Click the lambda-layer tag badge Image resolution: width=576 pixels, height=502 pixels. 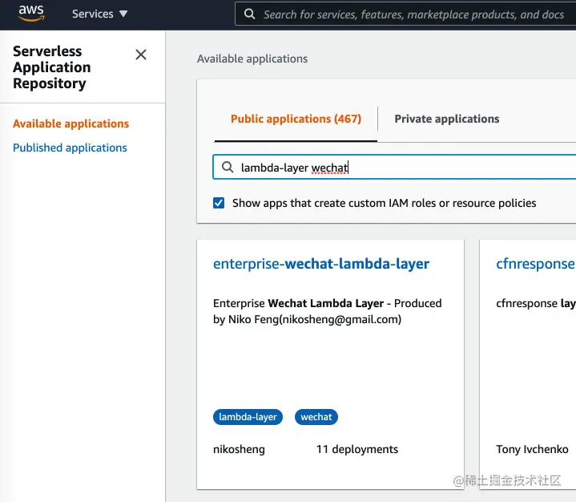click(x=248, y=417)
